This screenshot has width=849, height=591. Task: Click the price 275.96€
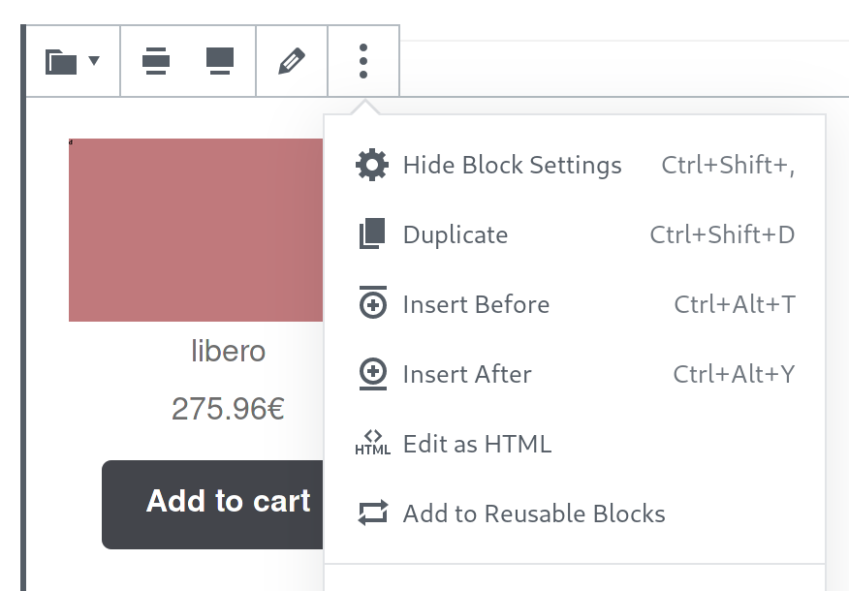pyautogui.click(x=228, y=409)
